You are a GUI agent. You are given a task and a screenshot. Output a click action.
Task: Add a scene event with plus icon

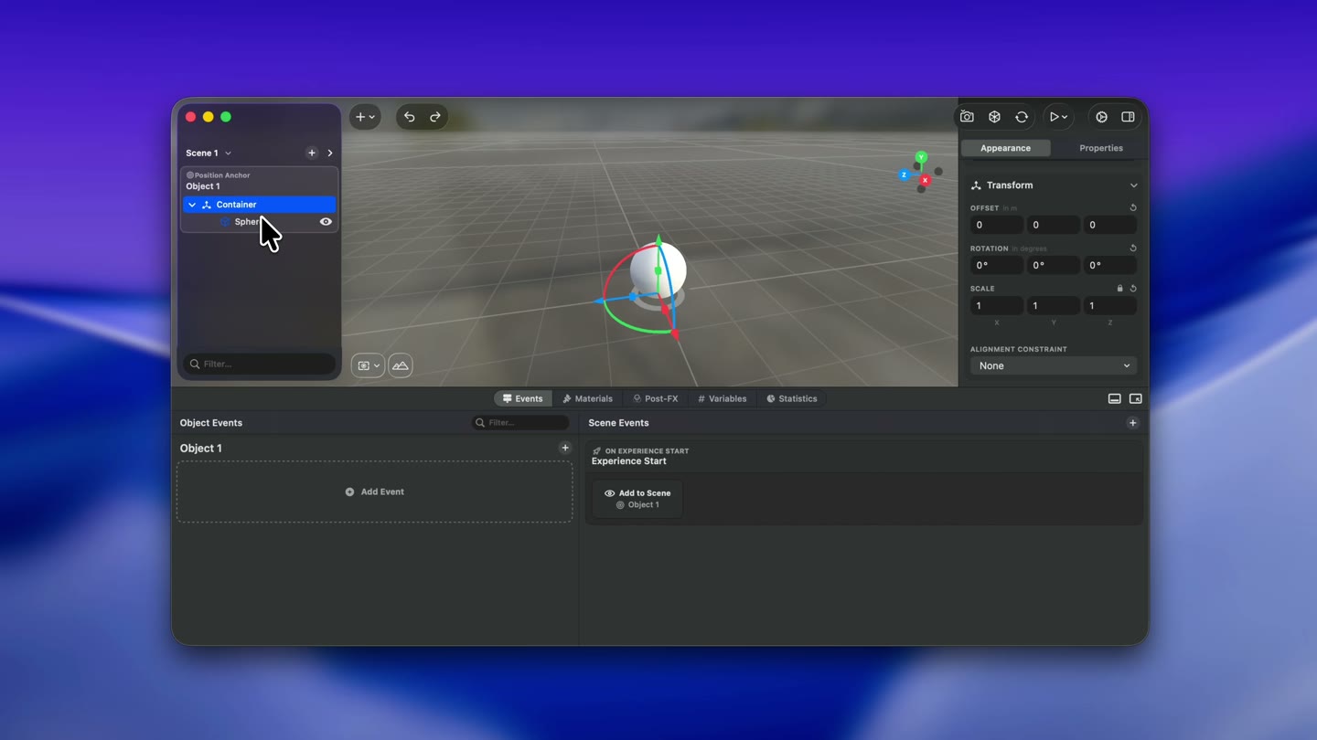pos(1132,423)
